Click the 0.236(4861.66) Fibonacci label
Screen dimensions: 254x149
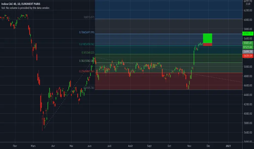pos(87,71)
